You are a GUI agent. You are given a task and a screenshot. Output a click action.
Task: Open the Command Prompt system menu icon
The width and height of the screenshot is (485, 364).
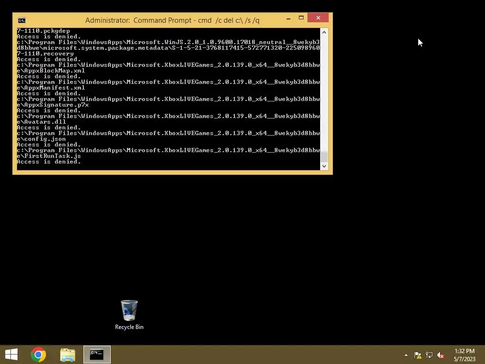tap(22, 20)
